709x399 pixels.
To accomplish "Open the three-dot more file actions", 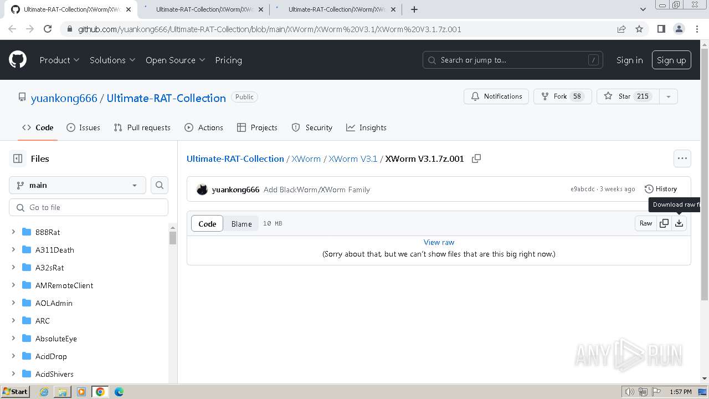I will tap(682, 158).
